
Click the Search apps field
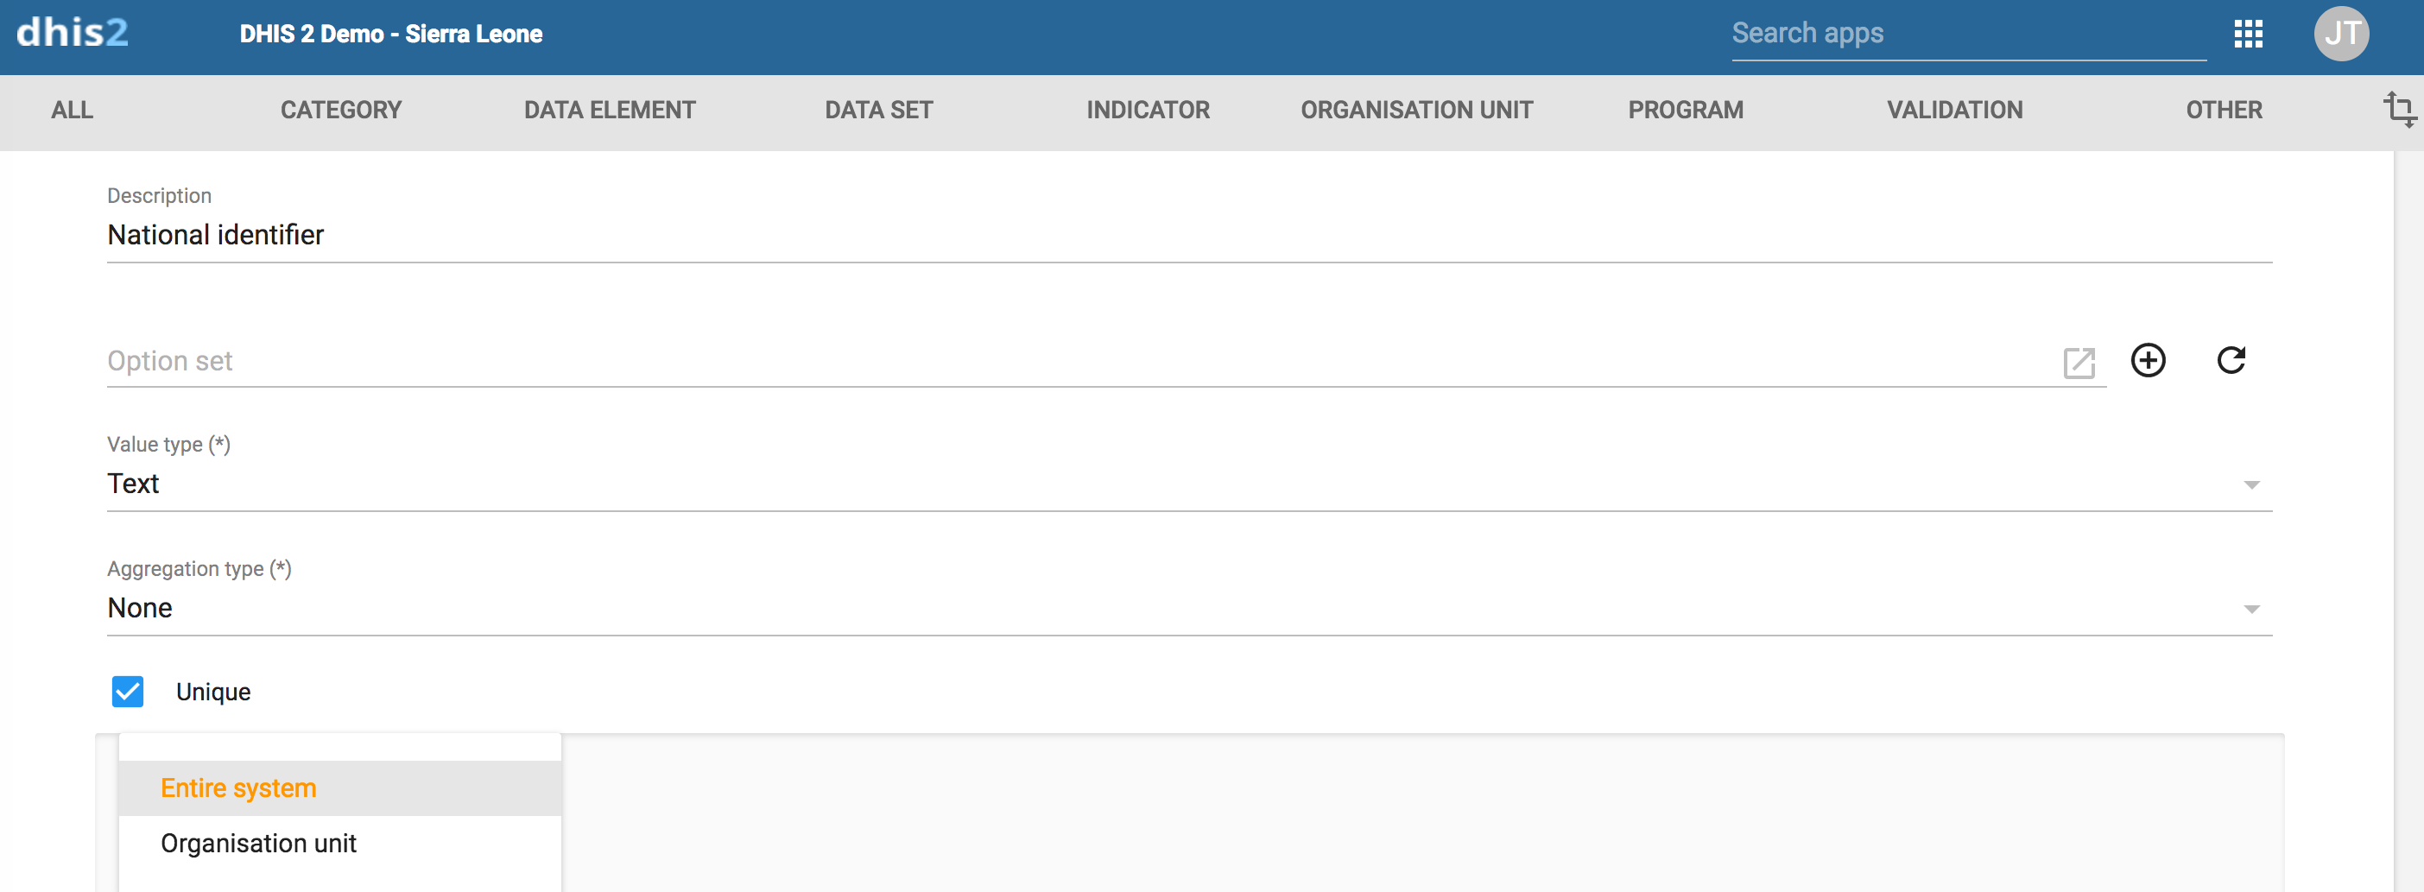pyautogui.click(x=1968, y=34)
